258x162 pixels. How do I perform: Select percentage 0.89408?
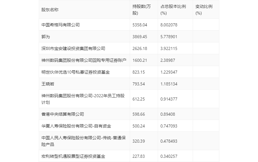(168, 114)
